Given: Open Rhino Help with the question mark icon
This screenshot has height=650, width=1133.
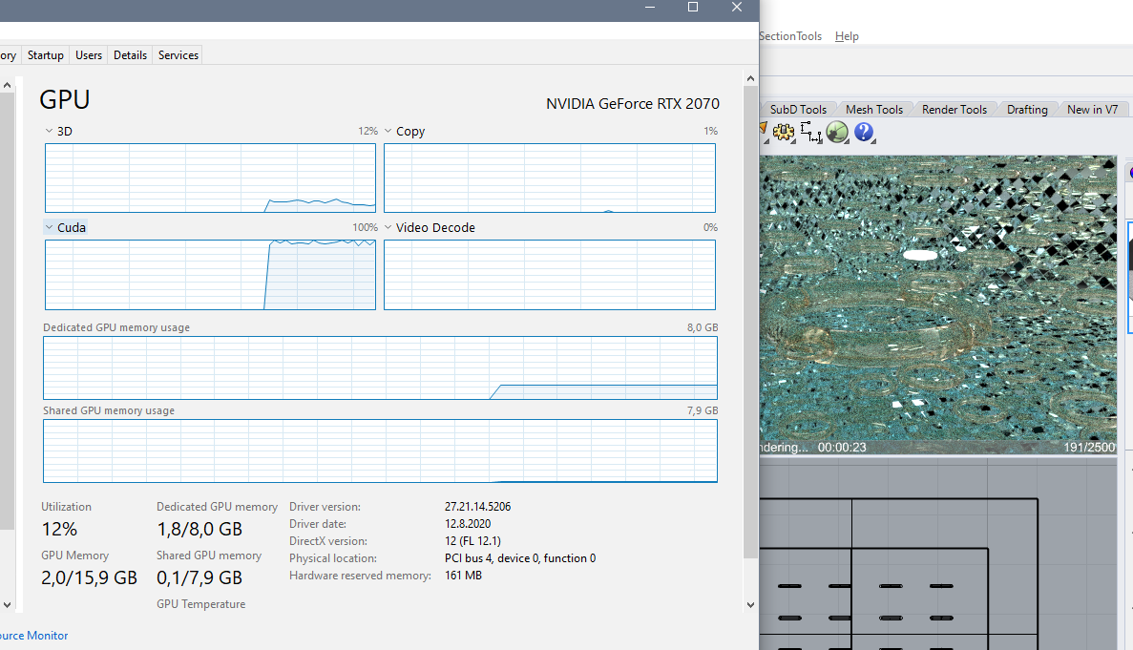Looking at the screenshot, I should point(864,133).
